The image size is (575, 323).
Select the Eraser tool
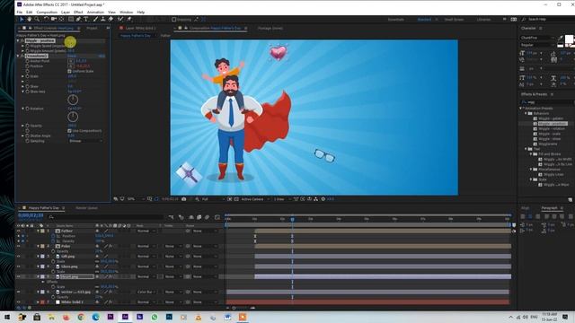coord(111,19)
